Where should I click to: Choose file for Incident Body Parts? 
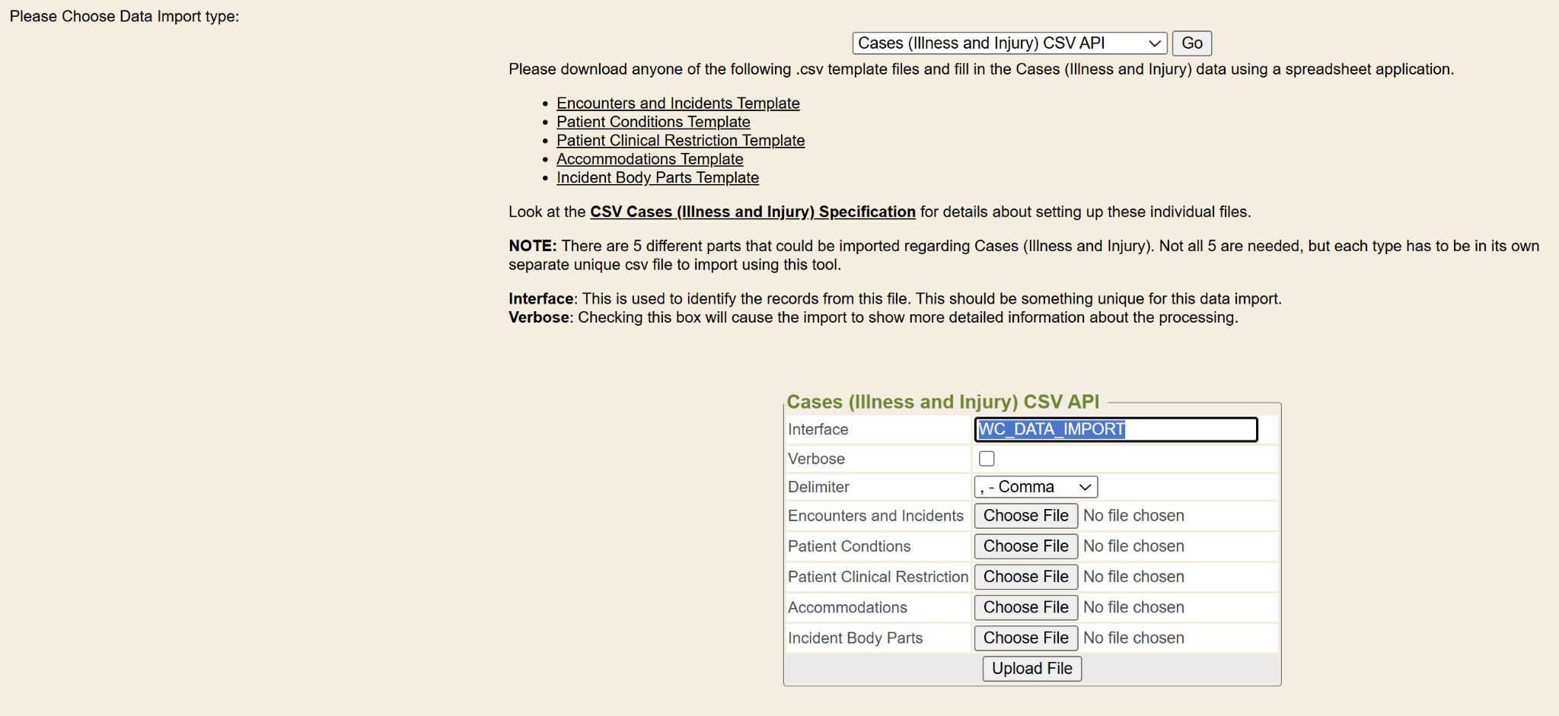point(1025,638)
